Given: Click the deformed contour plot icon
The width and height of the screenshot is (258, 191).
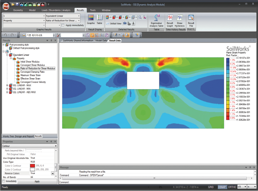Looking at the screenshot, I should tap(126, 17).
